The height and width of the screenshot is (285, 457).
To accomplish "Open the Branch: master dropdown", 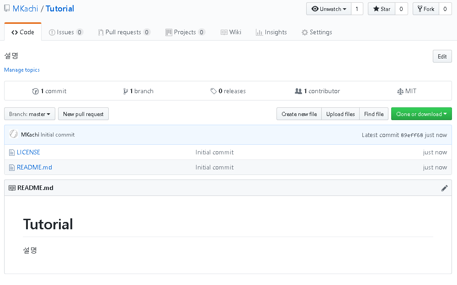I will 30,114.
